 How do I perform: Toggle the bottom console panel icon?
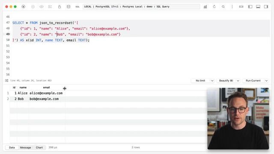(258, 7)
